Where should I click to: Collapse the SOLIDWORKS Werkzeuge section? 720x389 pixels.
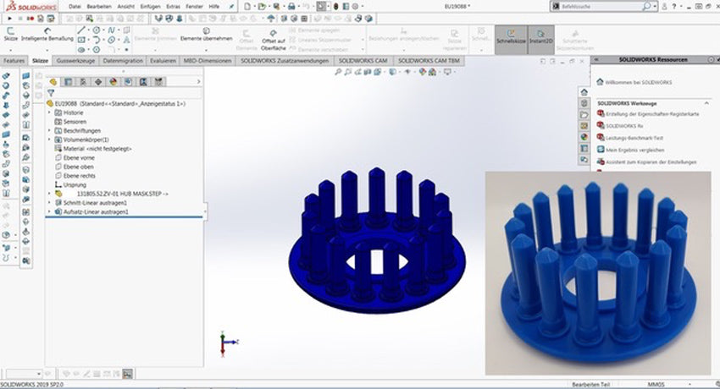(x=708, y=104)
